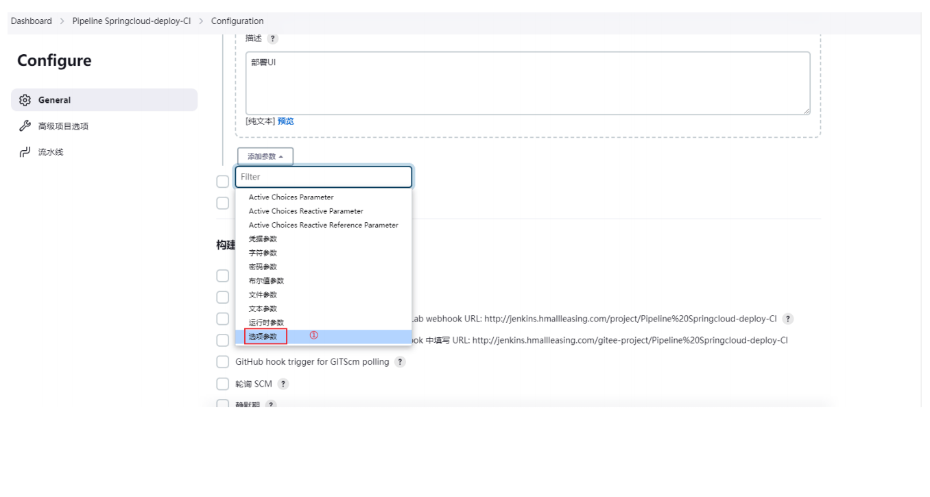Click help icon next to 轮询 SCM

point(283,384)
